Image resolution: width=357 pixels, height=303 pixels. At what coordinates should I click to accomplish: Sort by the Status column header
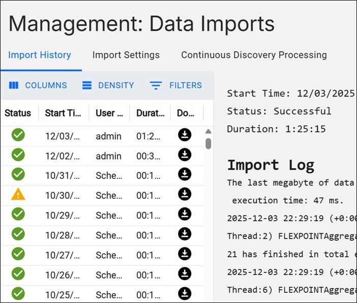click(x=18, y=113)
